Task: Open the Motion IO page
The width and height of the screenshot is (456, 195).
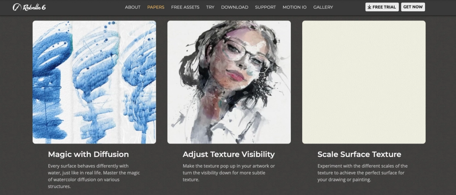Action: coord(294,7)
